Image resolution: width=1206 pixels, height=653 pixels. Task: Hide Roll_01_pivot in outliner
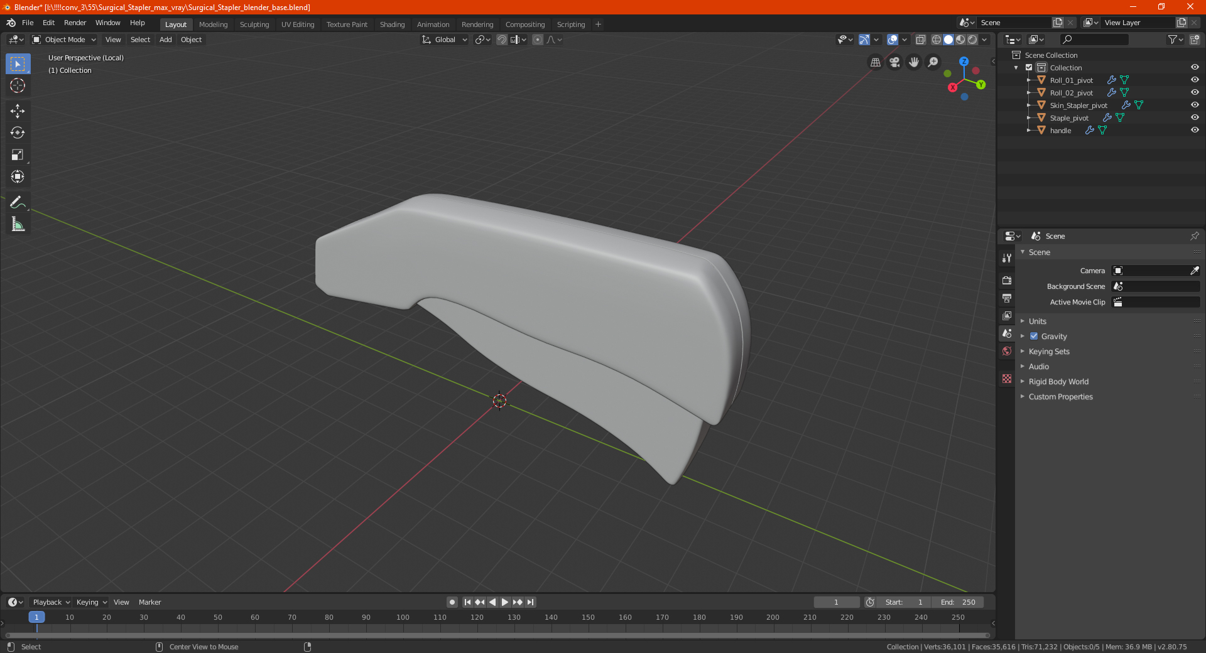click(x=1195, y=80)
